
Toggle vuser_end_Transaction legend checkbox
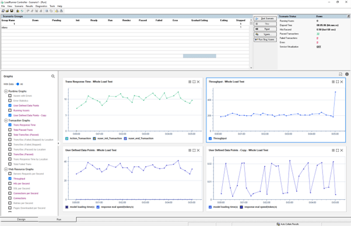click(x=125, y=139)
